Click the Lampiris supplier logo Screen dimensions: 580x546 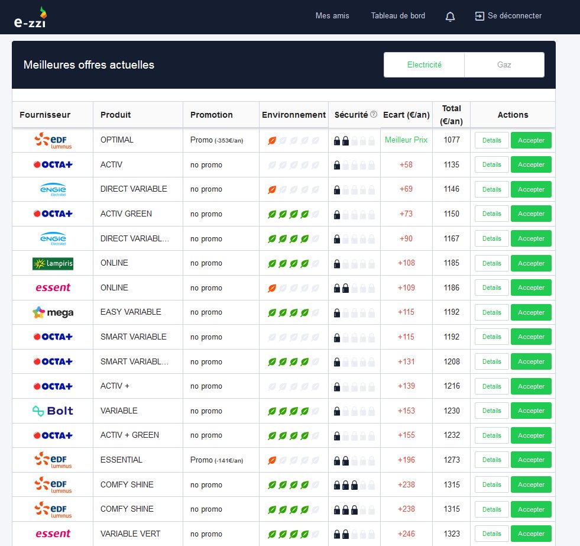click(x=53, y=263)
